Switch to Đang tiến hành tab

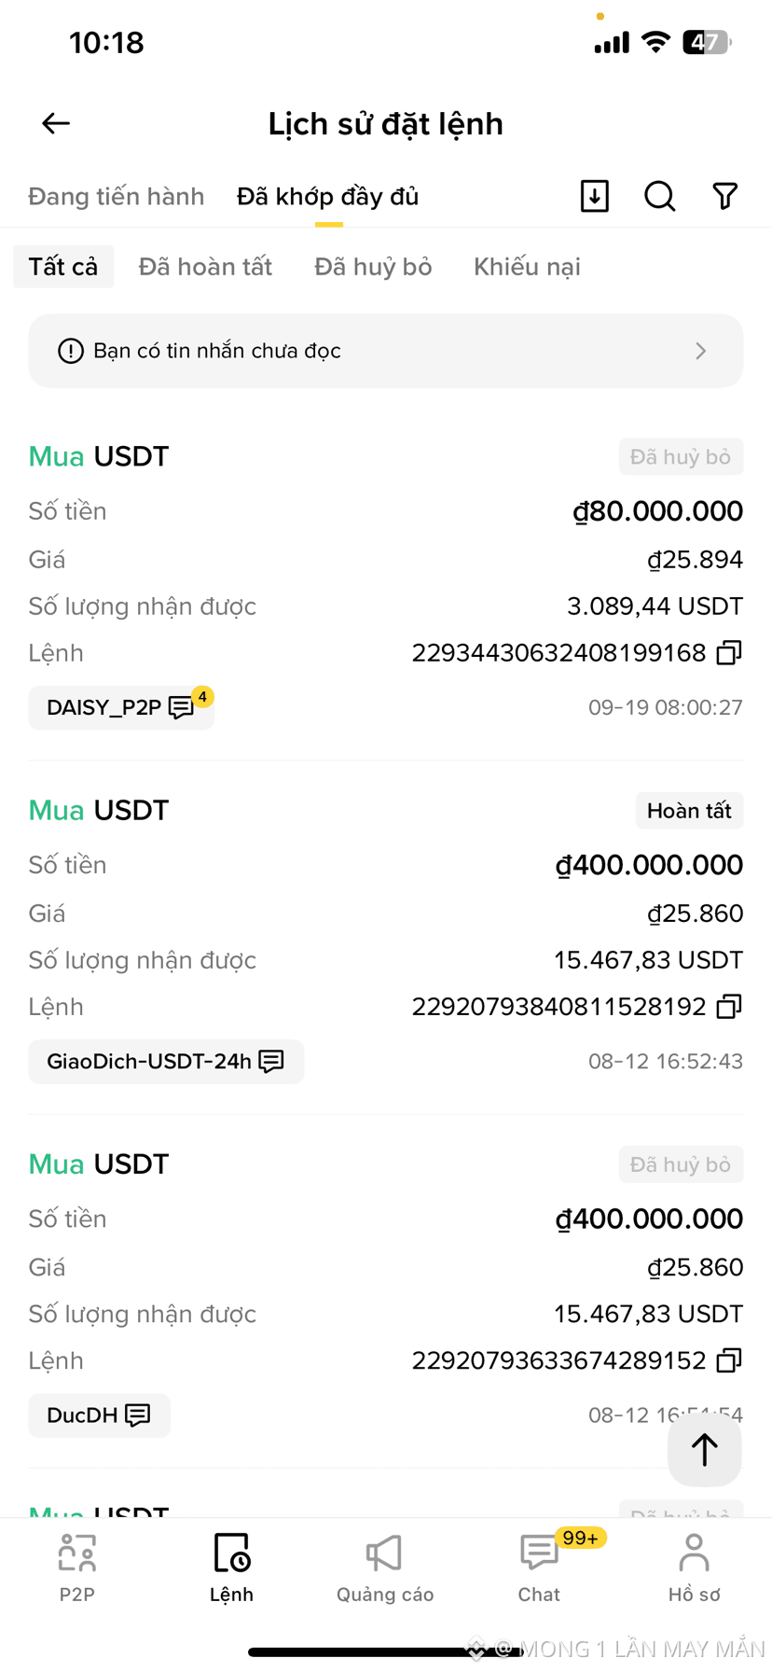pos(116,197)
